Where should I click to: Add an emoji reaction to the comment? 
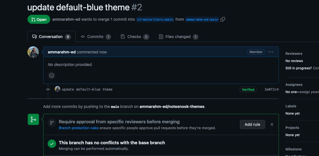(51, 75)
